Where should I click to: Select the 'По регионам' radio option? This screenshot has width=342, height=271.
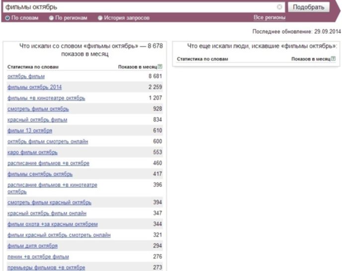pos(52,18)
